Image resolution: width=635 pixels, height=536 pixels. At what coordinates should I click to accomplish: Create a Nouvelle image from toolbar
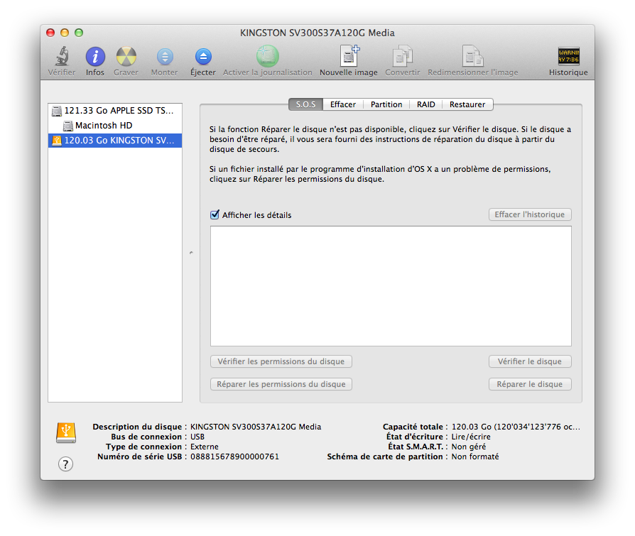click(348, 58)
